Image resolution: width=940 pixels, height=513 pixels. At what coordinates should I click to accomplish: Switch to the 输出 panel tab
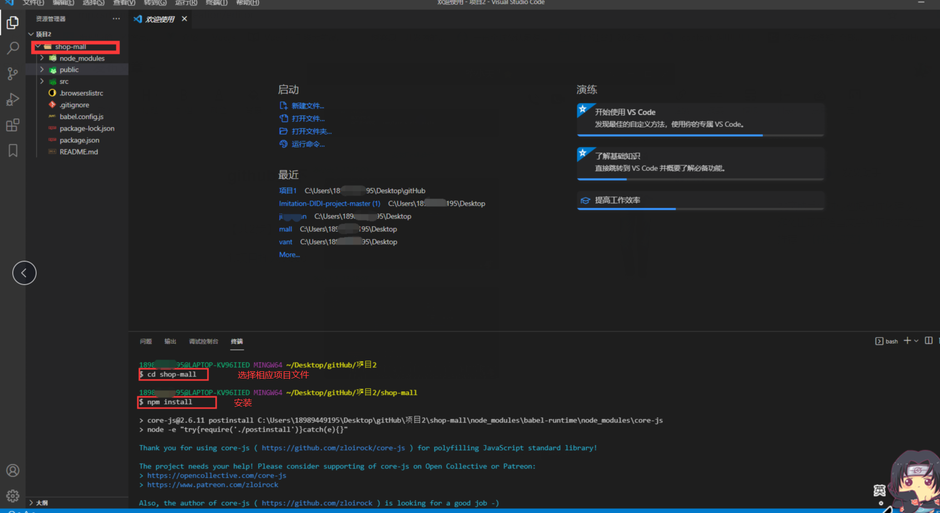click(x=170, y=341)
